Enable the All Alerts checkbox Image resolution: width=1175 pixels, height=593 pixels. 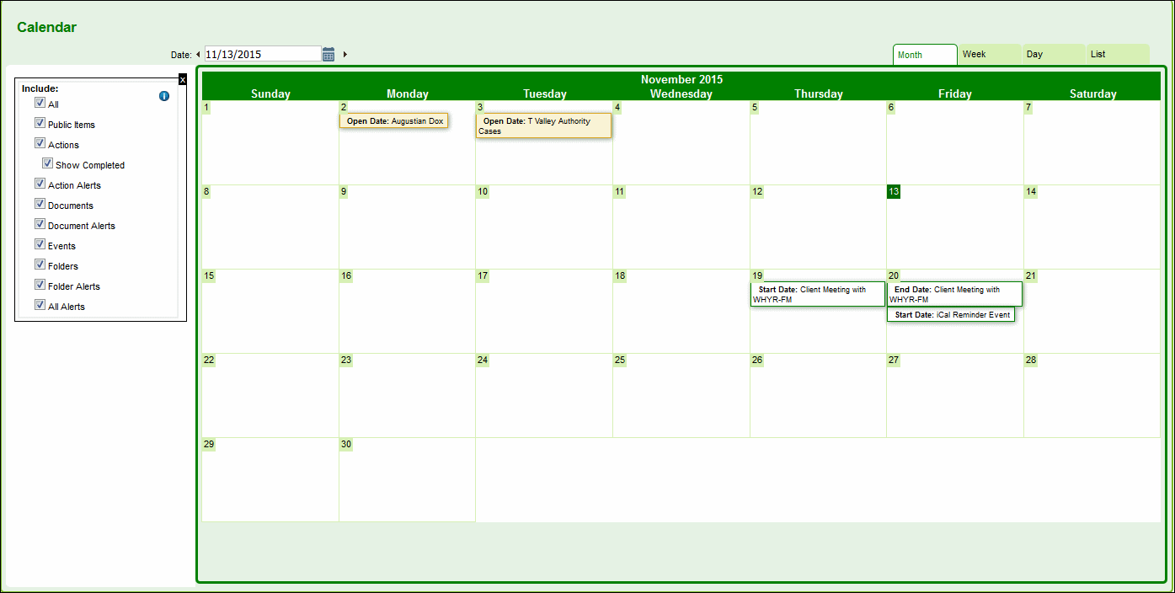(40, 304)
